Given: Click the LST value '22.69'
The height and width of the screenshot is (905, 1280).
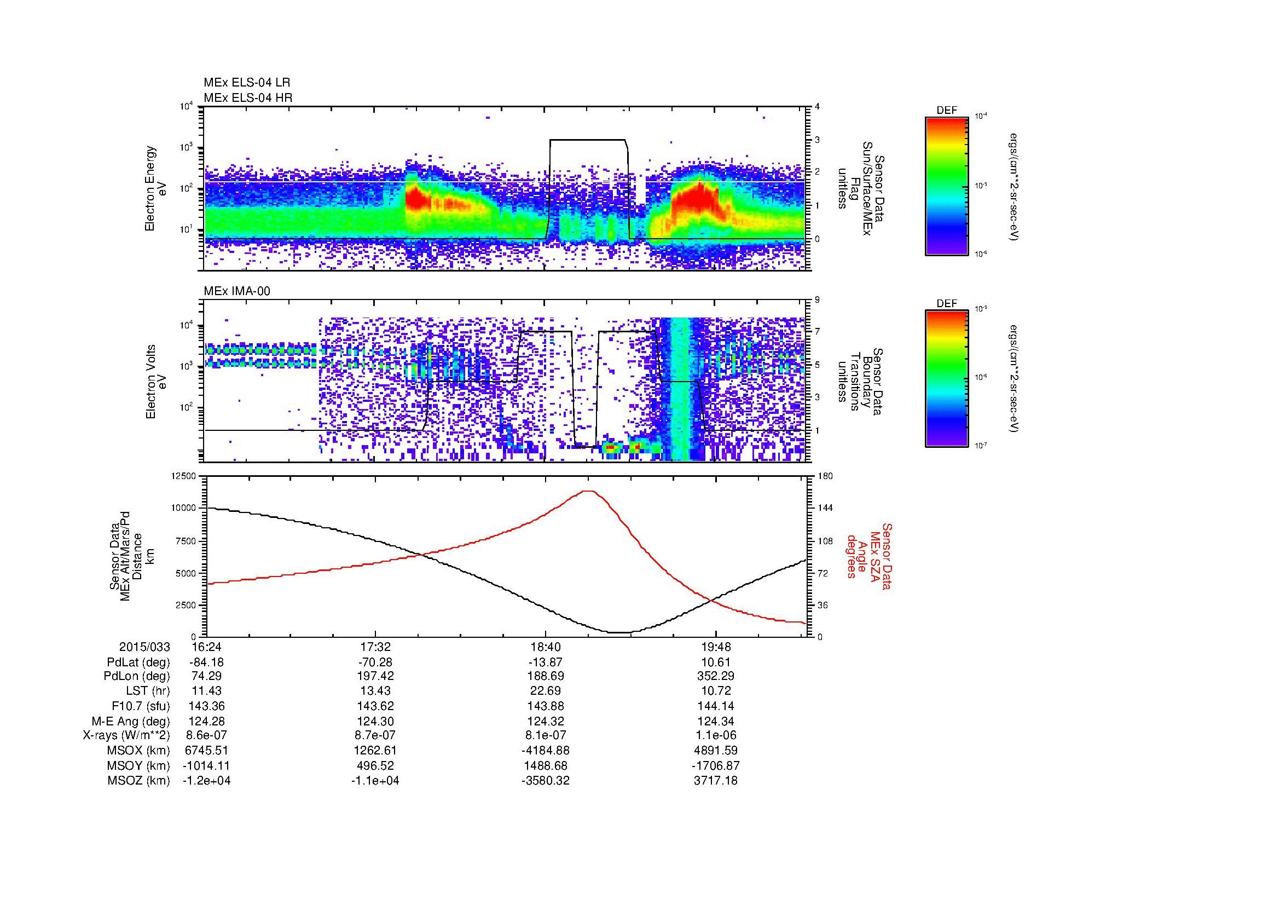Looking at the screenshot, I should pos(545,691).
